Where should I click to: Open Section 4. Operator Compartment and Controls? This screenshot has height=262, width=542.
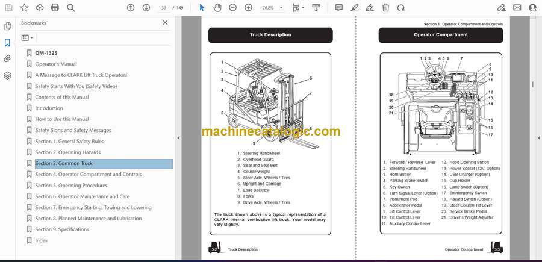(x=89, y=175)
